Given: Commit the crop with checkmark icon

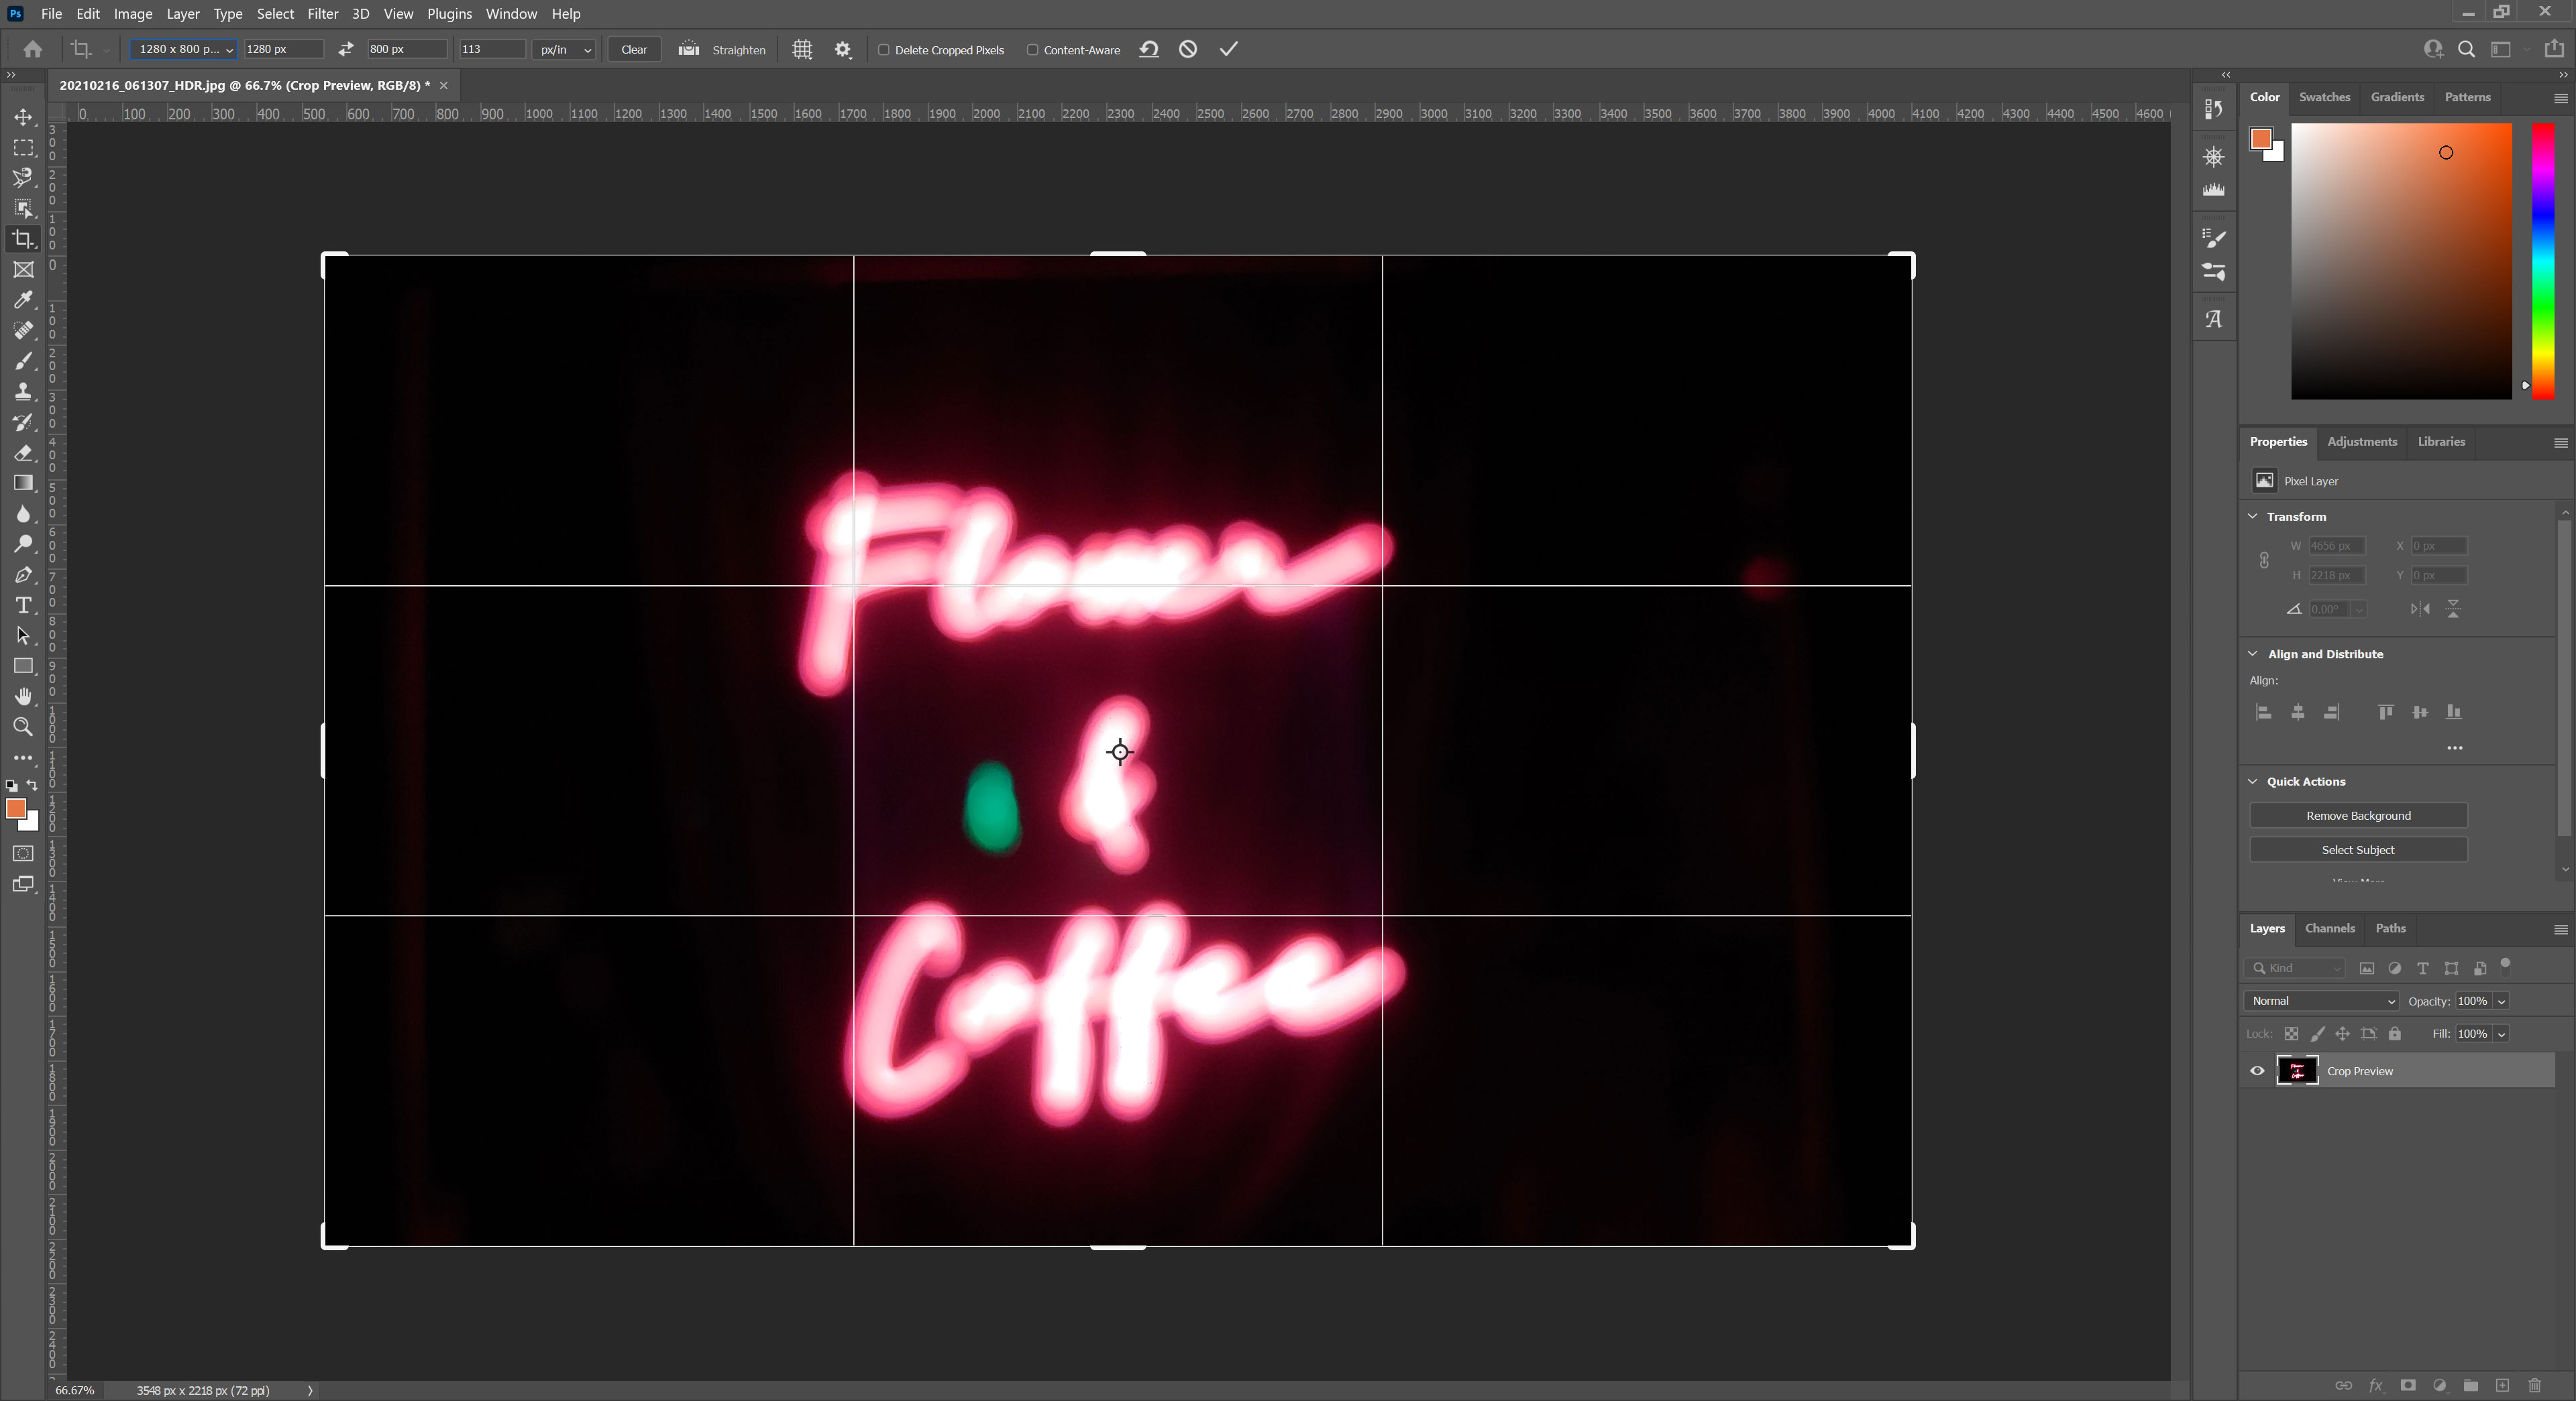Looking at the screenshot, I should tap(1229, 49).
